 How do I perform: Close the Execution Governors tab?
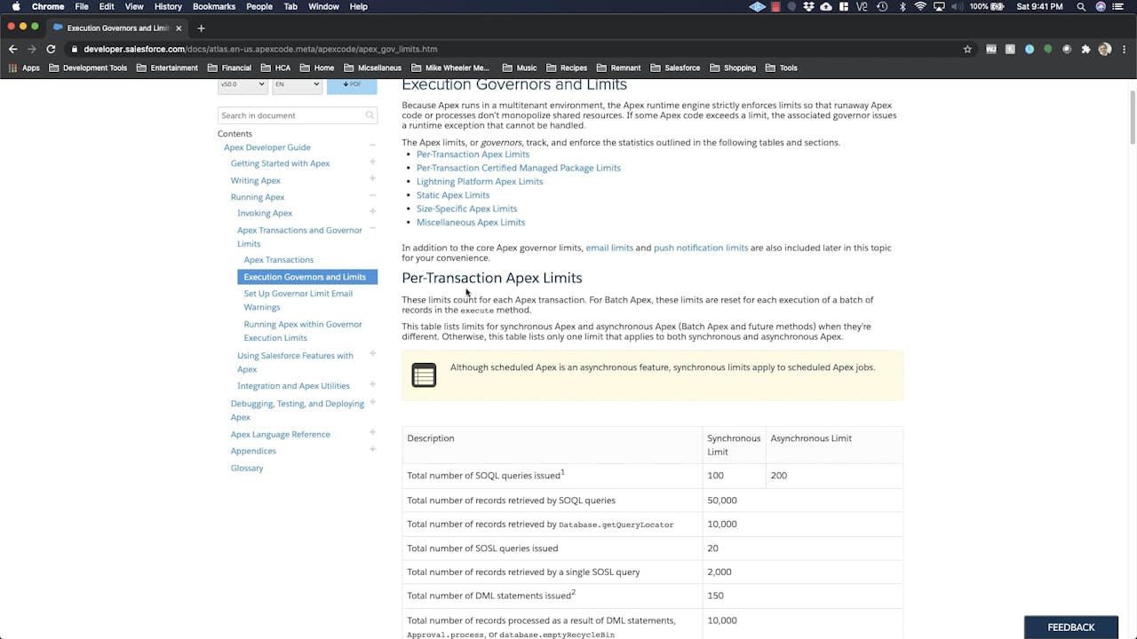(179, 28)
